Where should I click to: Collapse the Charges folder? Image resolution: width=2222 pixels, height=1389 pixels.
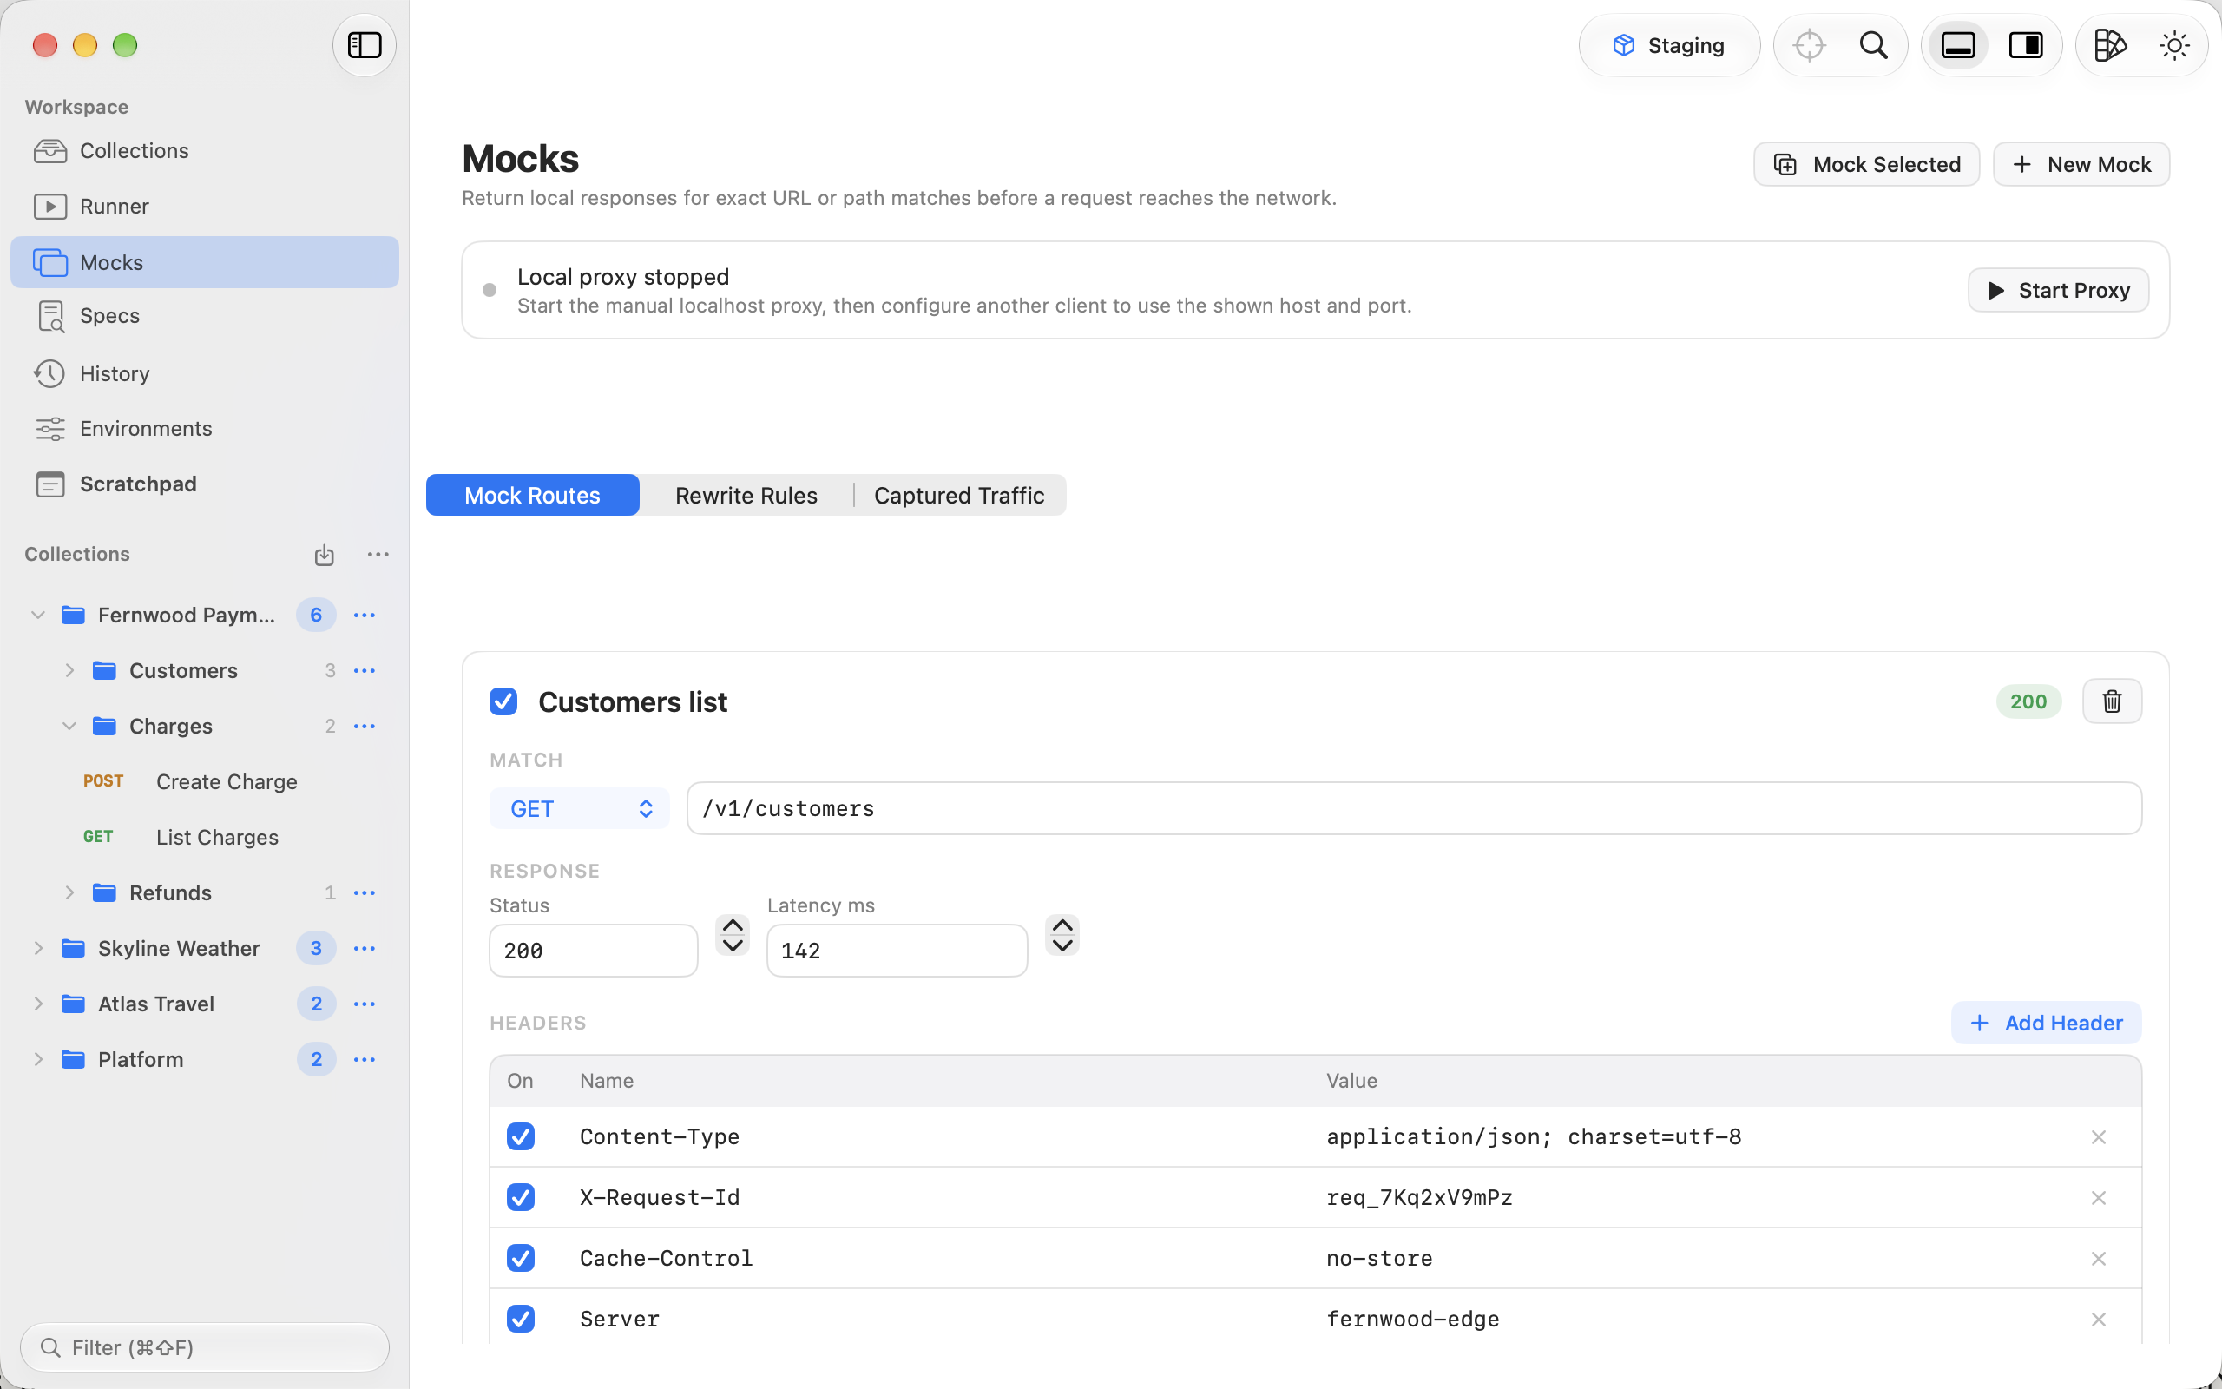tap(69, 726)
